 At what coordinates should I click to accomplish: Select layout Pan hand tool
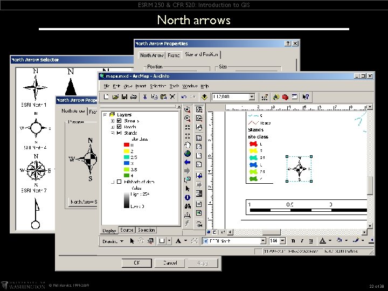199,127
